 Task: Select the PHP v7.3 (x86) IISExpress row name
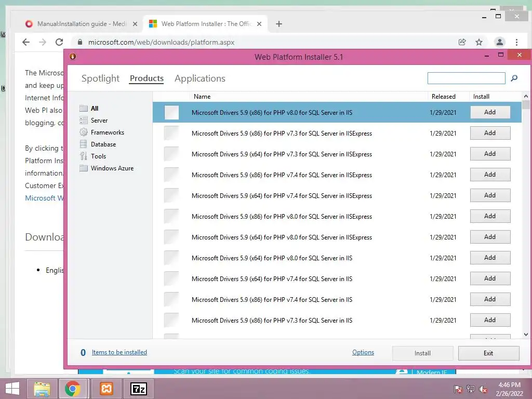(282, 134)
